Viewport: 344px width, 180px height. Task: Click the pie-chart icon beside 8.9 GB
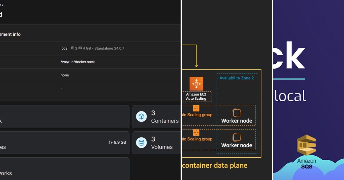click(x=111, y=142)
